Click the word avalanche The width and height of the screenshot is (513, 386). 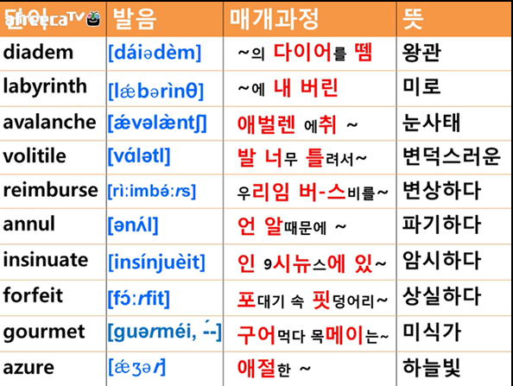click(49, 122)
